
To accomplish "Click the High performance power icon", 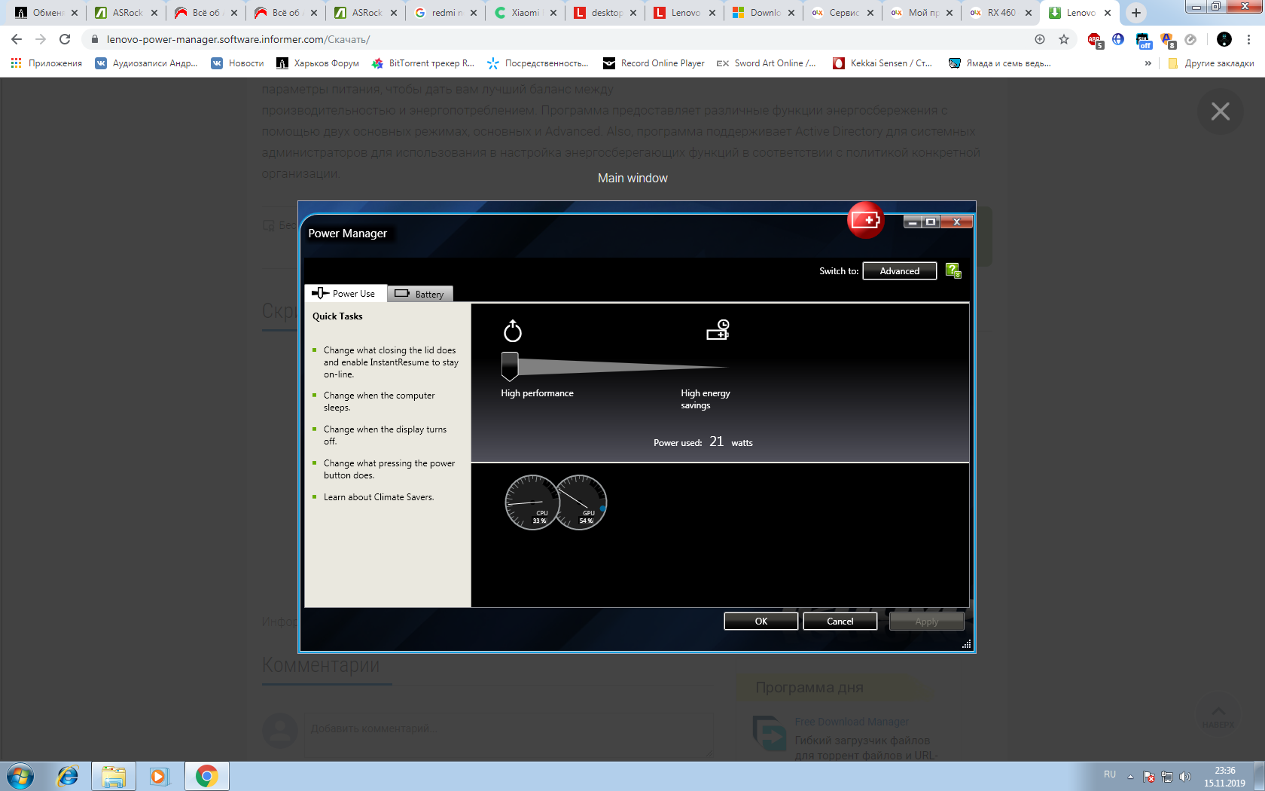I will point(513,331).
